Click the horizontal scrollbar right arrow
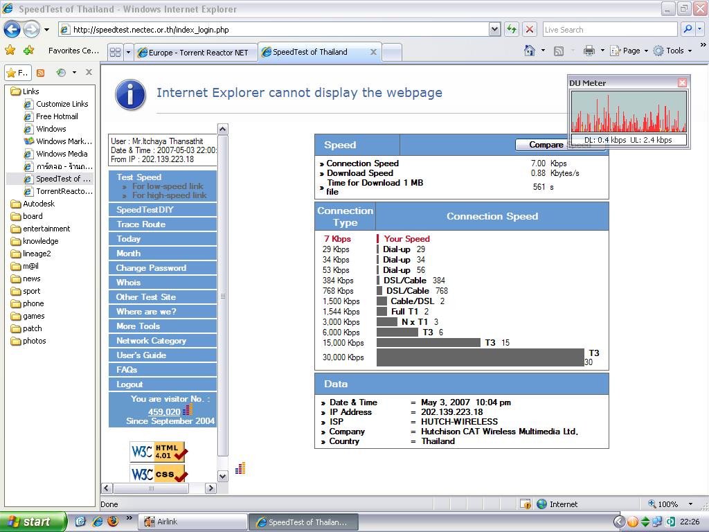The width and height of the screenshot is (709, 532). [210, 488]
